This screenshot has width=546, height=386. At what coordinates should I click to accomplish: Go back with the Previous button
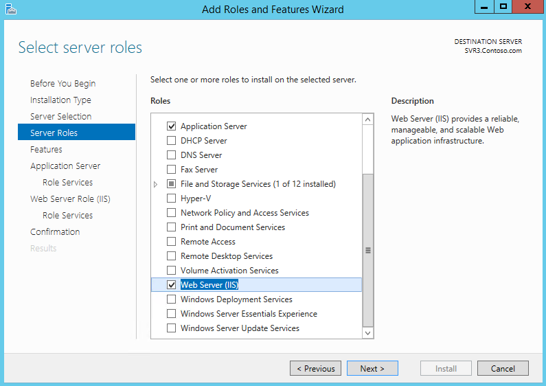pyautogui.click(x=315, y=368)
